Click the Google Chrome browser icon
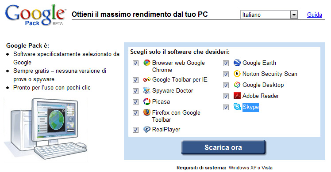This screenshot has height=172, width=331. pos(147,63)
